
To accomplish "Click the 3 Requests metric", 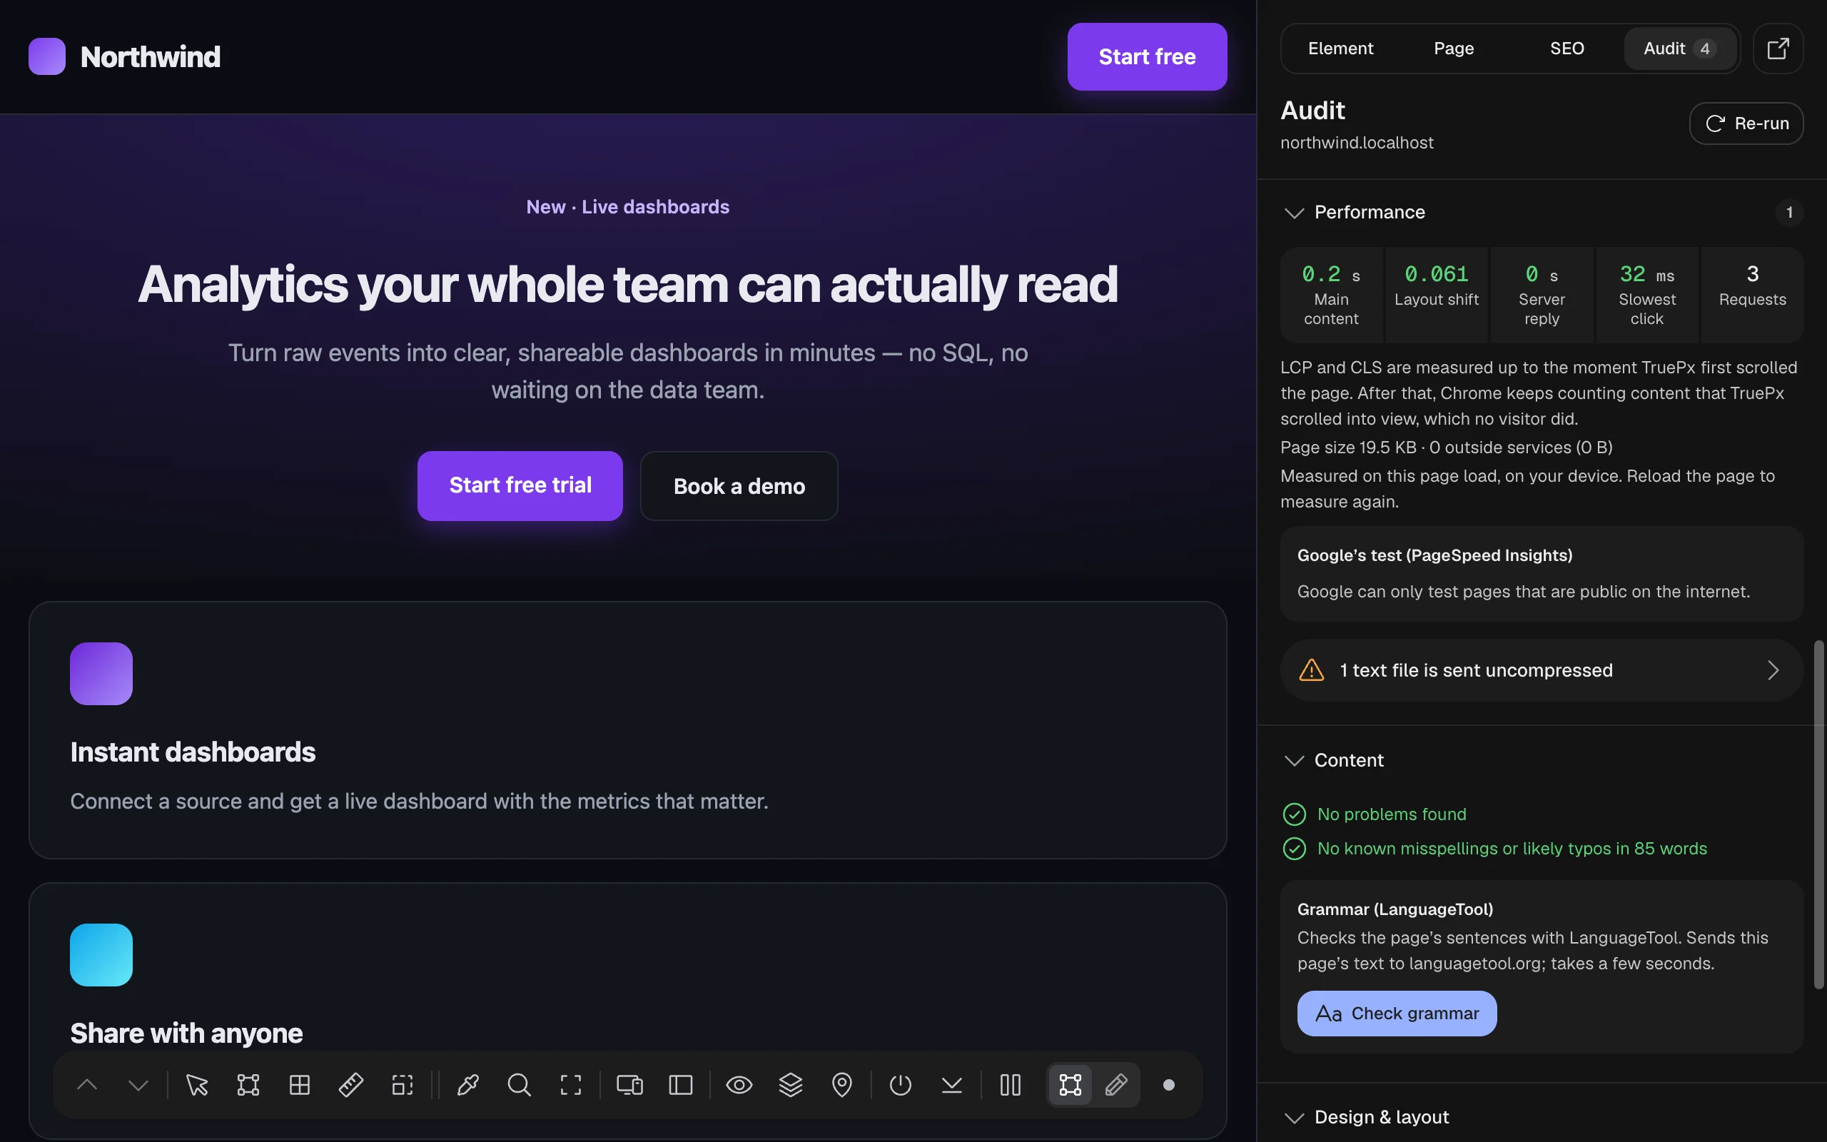I will click(1752, 295).
